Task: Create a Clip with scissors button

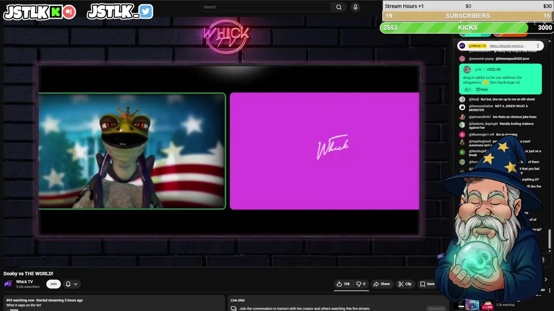Action: (405, 284)
